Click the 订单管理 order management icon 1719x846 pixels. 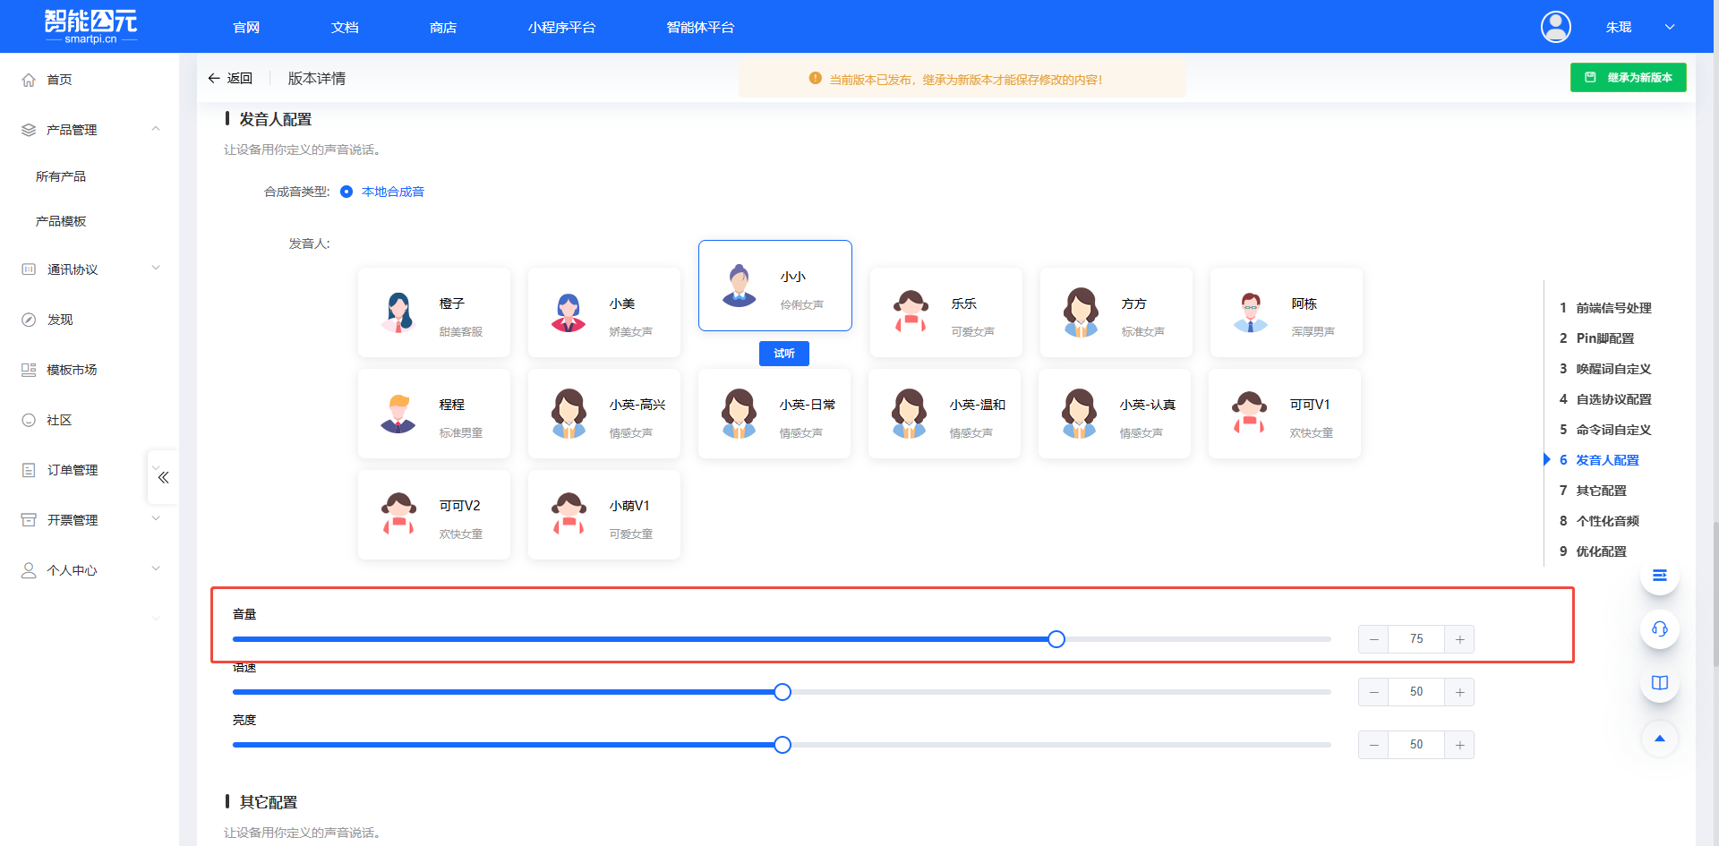[x=28, y=469]
